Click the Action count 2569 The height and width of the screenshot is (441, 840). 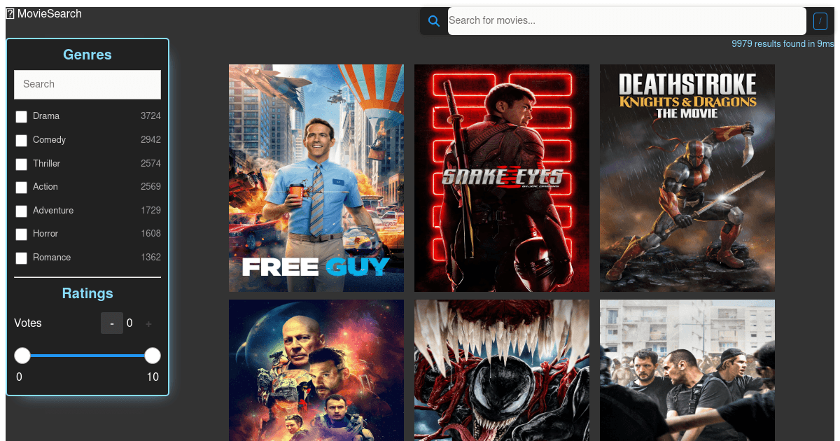click(150, 187)
